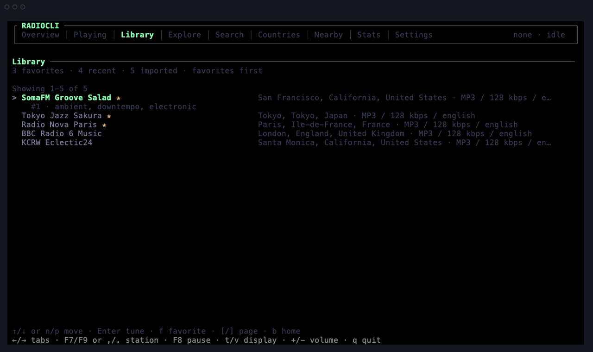
Task: Select the Library tab
Action: tap(137, 35)
